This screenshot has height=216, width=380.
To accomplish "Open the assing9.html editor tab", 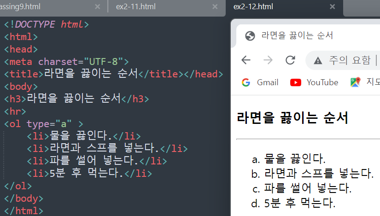I will (20, 6).
